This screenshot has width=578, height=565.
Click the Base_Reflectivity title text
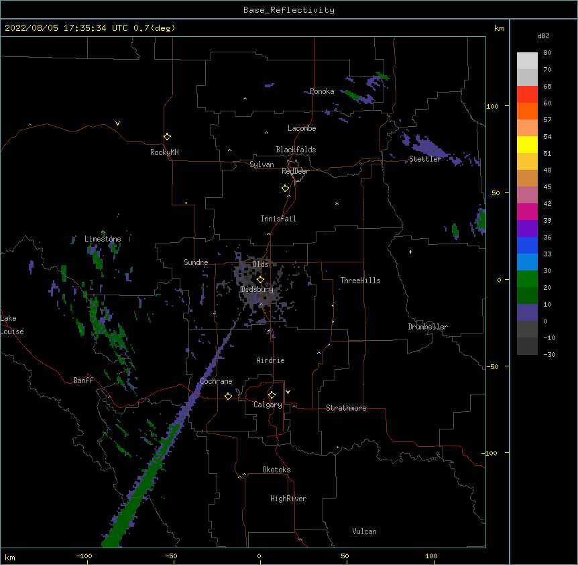pyautogui.click(x=289, y=10)
